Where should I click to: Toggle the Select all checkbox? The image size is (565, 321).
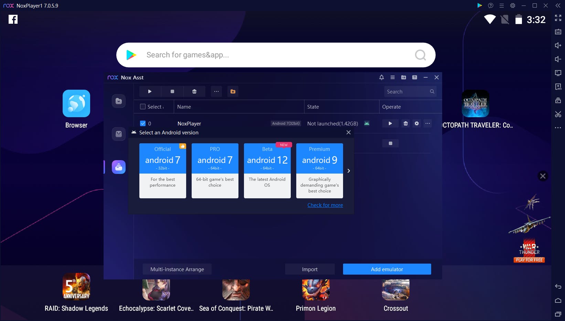143,107
